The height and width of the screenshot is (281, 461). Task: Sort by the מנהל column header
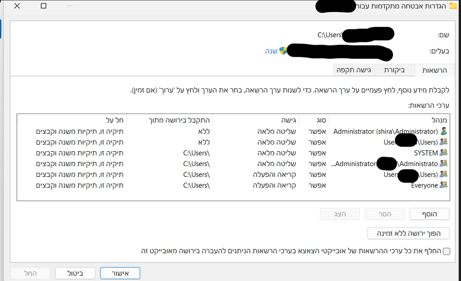(x=389, y=120)
